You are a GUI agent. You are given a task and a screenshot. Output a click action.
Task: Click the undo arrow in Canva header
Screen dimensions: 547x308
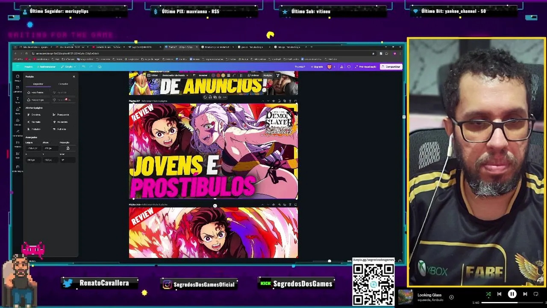[84, 67]
